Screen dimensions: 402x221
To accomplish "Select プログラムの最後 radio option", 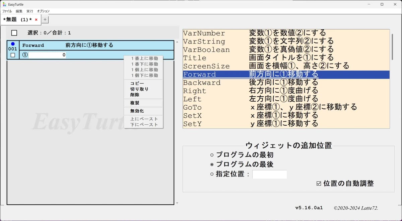I will coord(212,164).
